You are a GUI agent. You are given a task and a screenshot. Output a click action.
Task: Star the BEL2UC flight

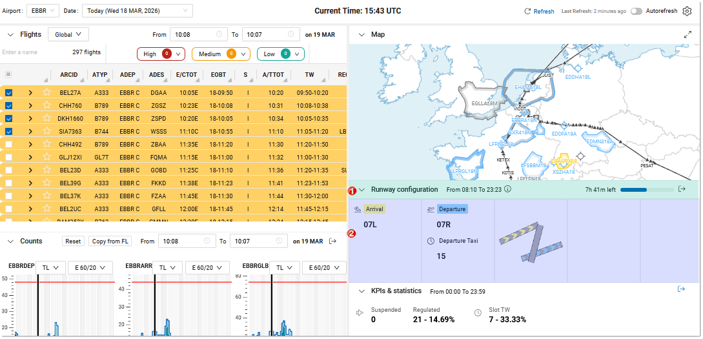click(46, 209)
